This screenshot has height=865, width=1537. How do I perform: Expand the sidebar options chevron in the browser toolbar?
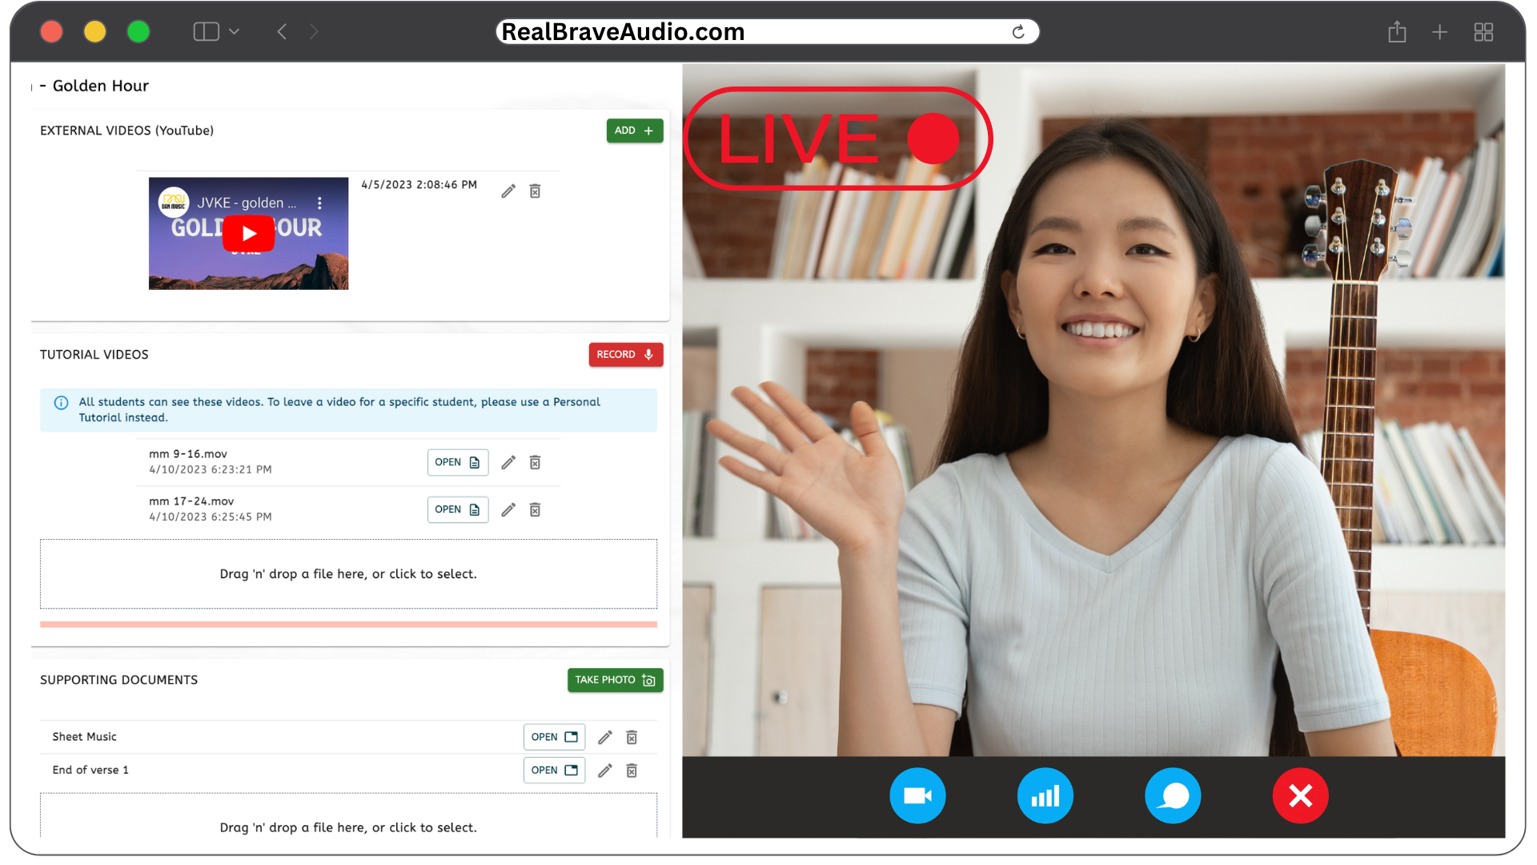coord(235,31)
